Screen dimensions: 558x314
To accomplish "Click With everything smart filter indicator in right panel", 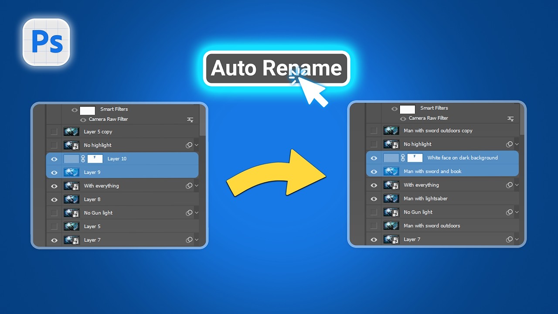I will coord(509,185).
